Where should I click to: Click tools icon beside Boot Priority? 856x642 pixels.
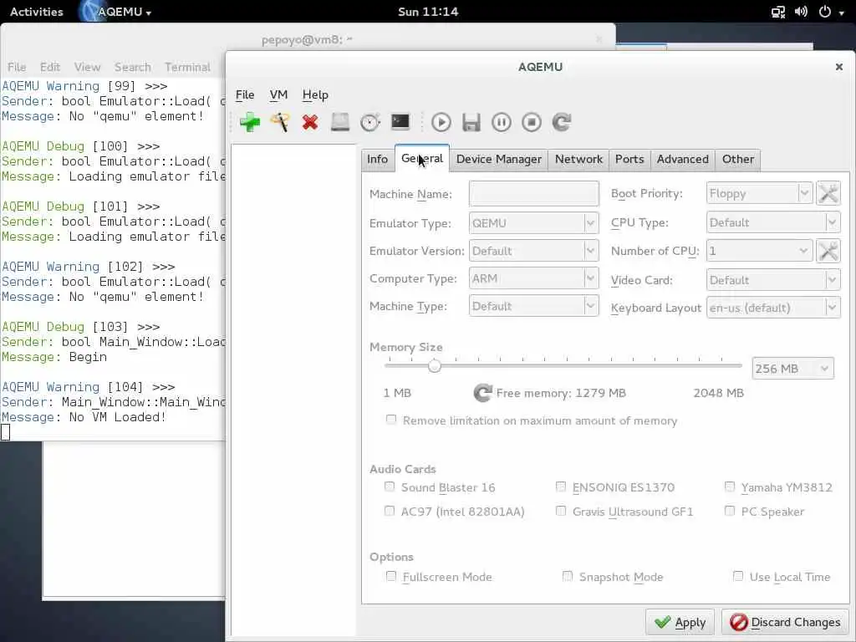click(x=828, y=193)
